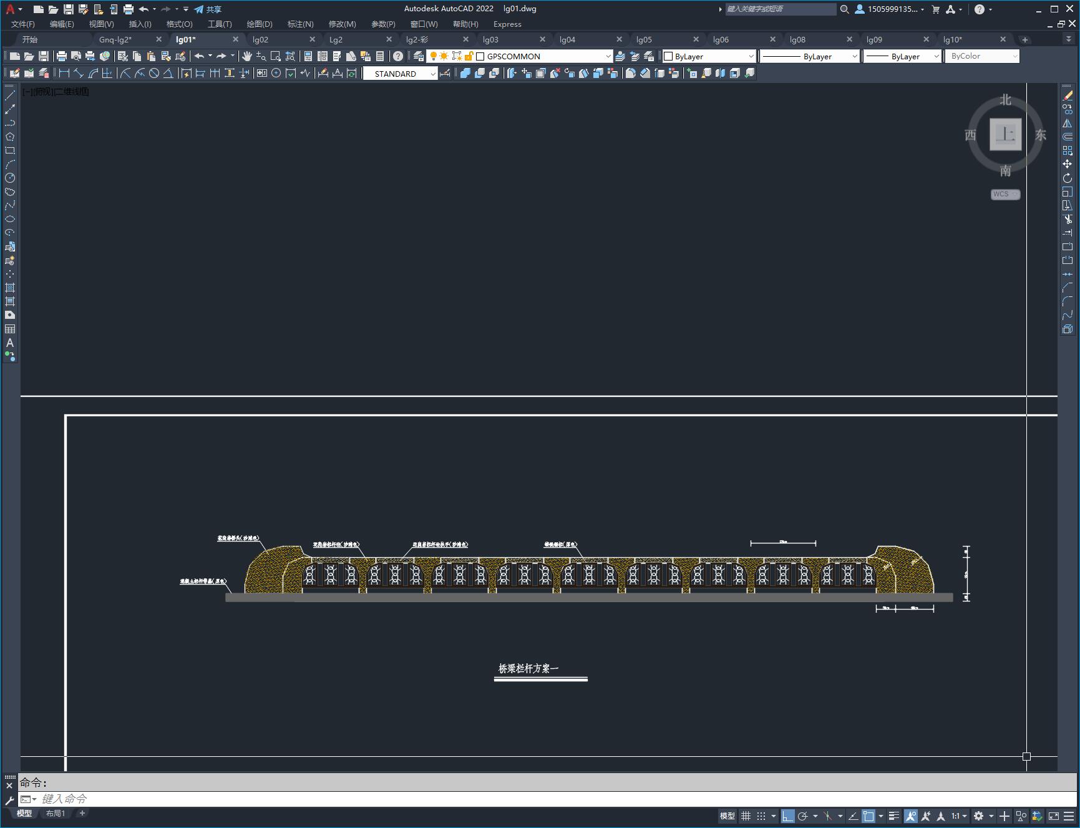Click the WCS coordinate system button
1080x828 pixels.
1005,194
